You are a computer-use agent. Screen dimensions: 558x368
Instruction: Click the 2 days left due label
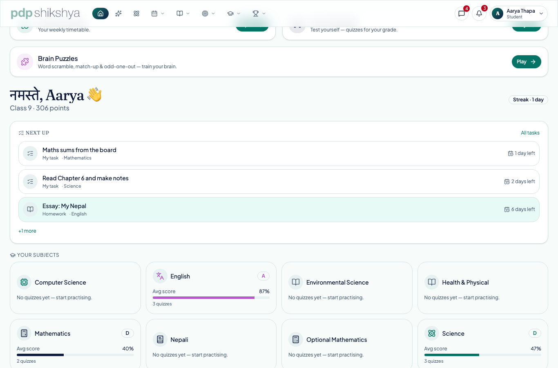520,182
